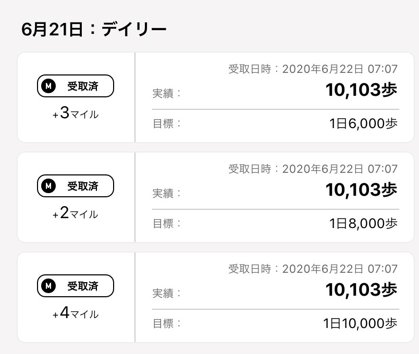Click the M icon in the +2マイル card
The width and height of the screenshot is (419, 354).
pos(48,186)
